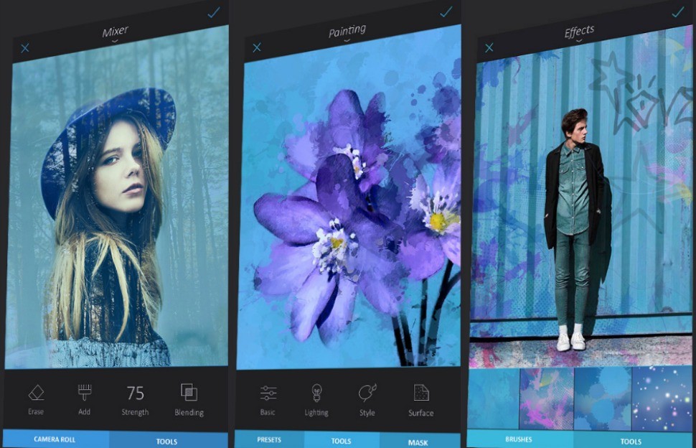The width and height of the screenshot is (696, 448).
Task: Open Lighting options in Painting
Action: (316, 401)
